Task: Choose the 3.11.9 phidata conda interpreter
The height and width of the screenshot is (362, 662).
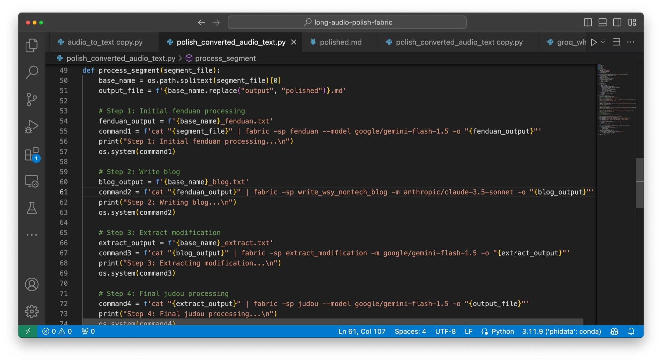Action: (x=561, y=331)
